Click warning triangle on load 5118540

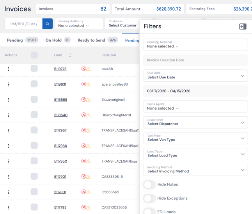click(x=88, y=115)
